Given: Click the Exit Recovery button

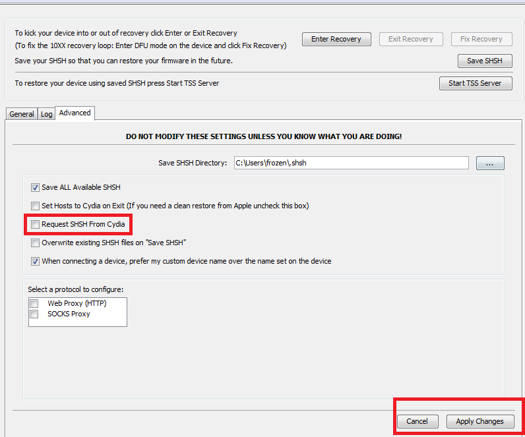Looking at the screenshot, I should coord(411,39).
